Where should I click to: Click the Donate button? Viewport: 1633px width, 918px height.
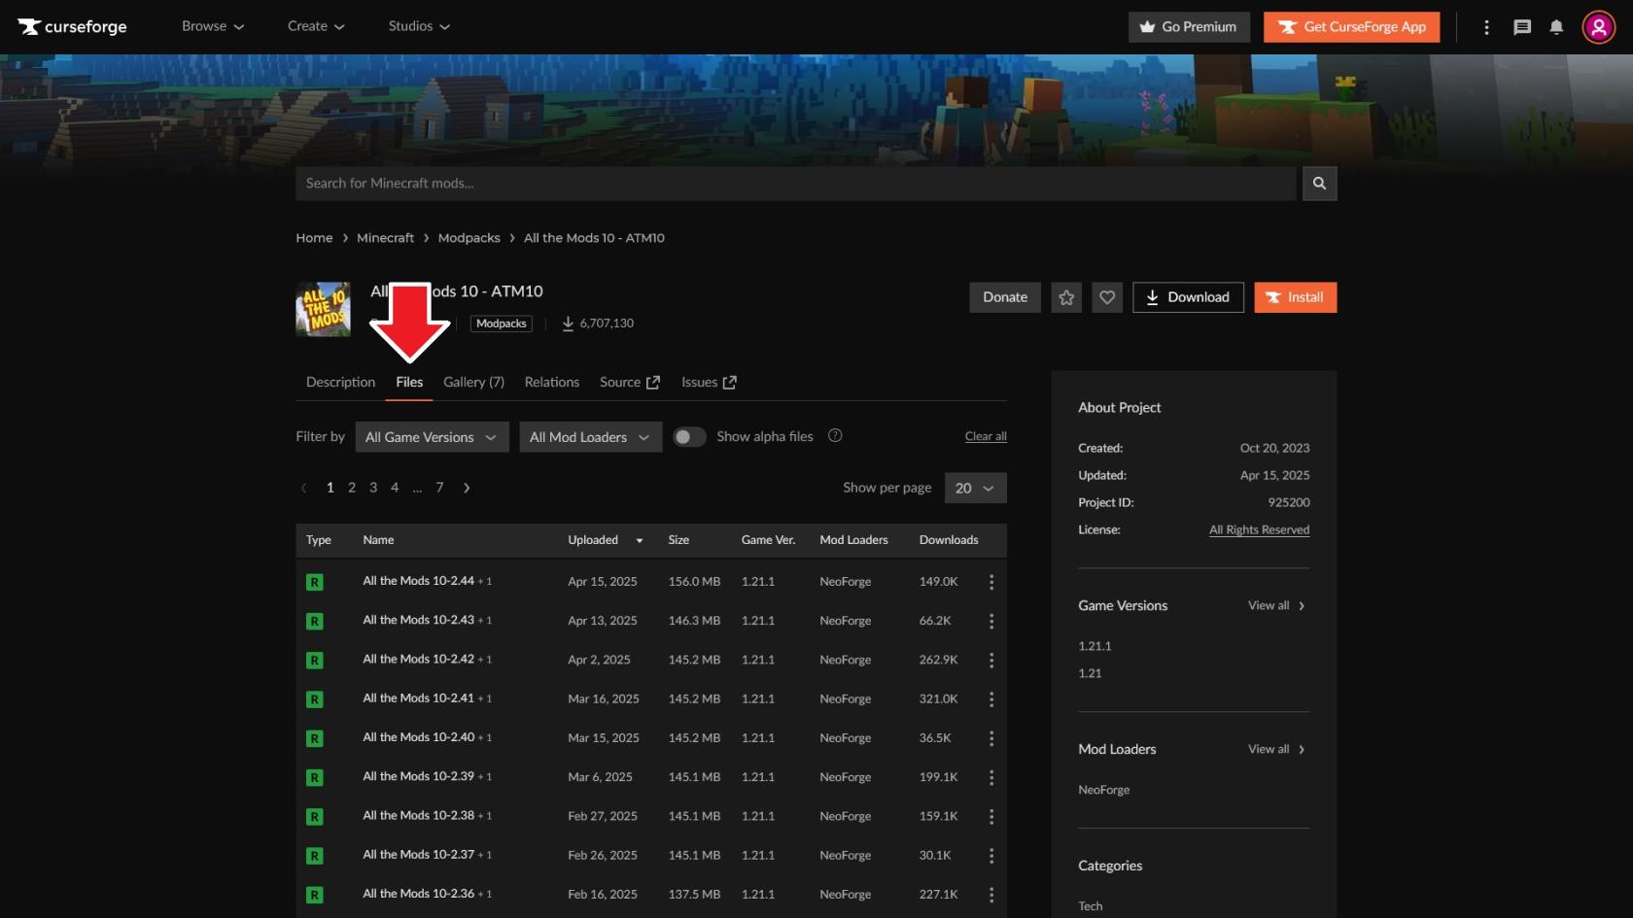click(1005, 297)
